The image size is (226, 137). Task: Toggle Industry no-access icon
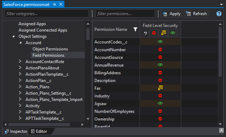click(x=160, y=95)
